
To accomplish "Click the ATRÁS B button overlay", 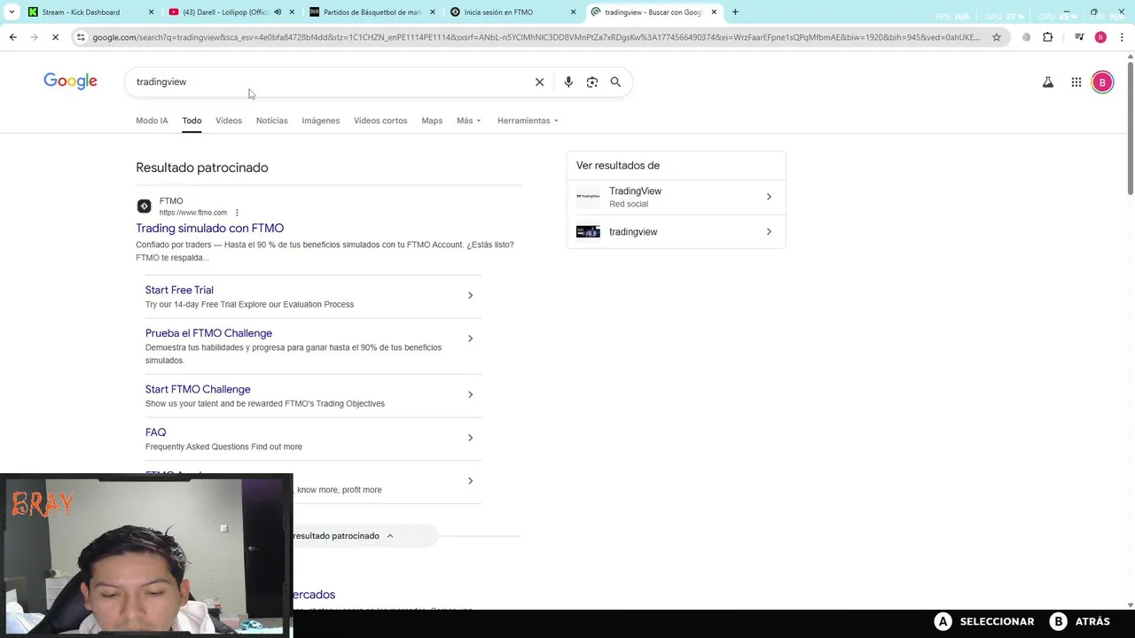I will coord(1080,622).
